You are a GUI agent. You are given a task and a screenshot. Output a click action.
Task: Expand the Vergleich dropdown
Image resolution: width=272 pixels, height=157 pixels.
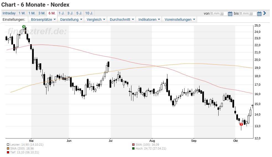click(96, 20)
